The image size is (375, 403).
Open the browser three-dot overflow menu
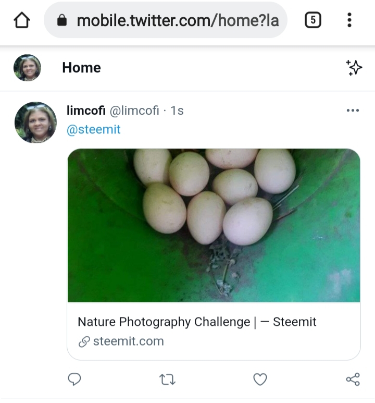coord(349,20)
